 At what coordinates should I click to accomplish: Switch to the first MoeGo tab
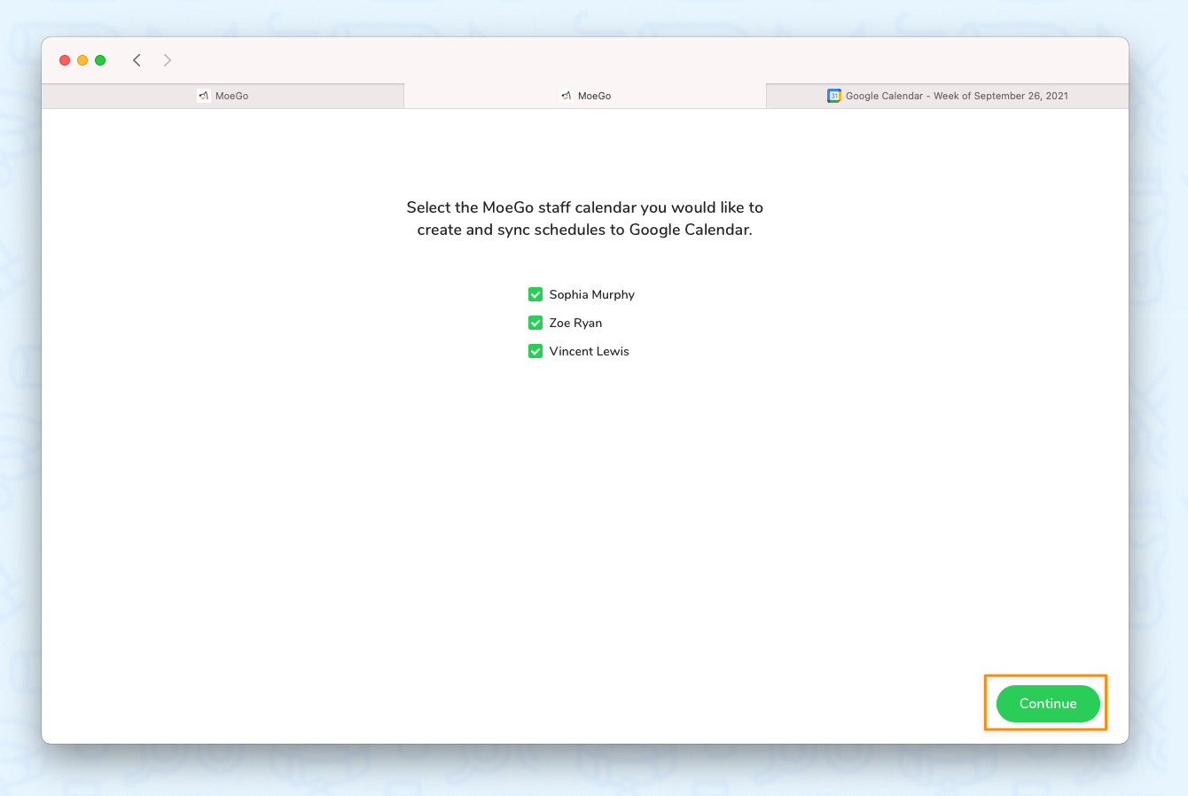tap(223, 96)
